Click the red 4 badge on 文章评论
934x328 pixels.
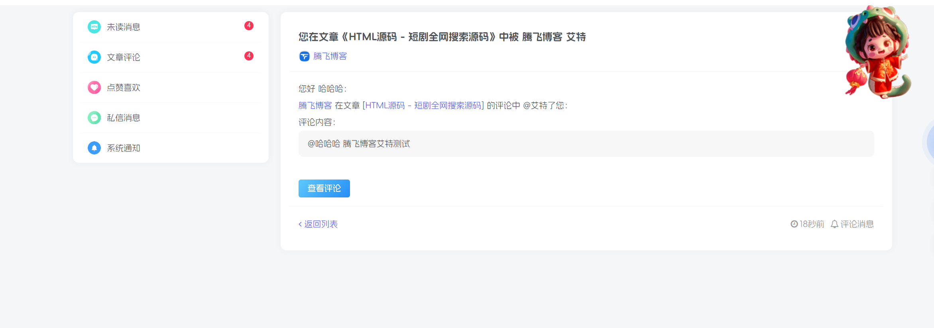pos(249,56)
